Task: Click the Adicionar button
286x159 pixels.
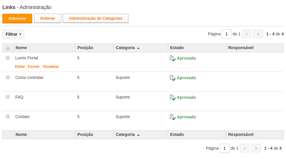Action: click(17, 18)
